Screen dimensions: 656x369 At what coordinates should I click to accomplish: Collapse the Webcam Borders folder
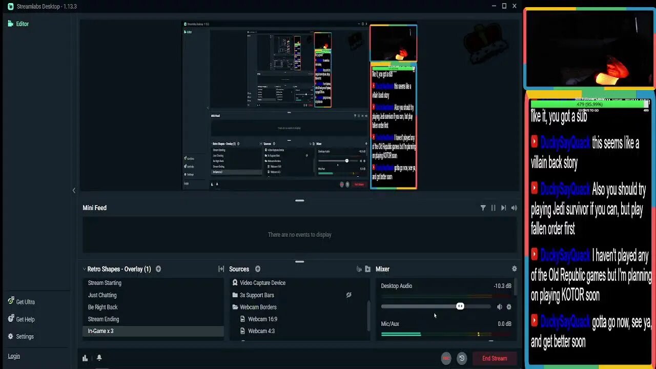(x=235, y=307)
